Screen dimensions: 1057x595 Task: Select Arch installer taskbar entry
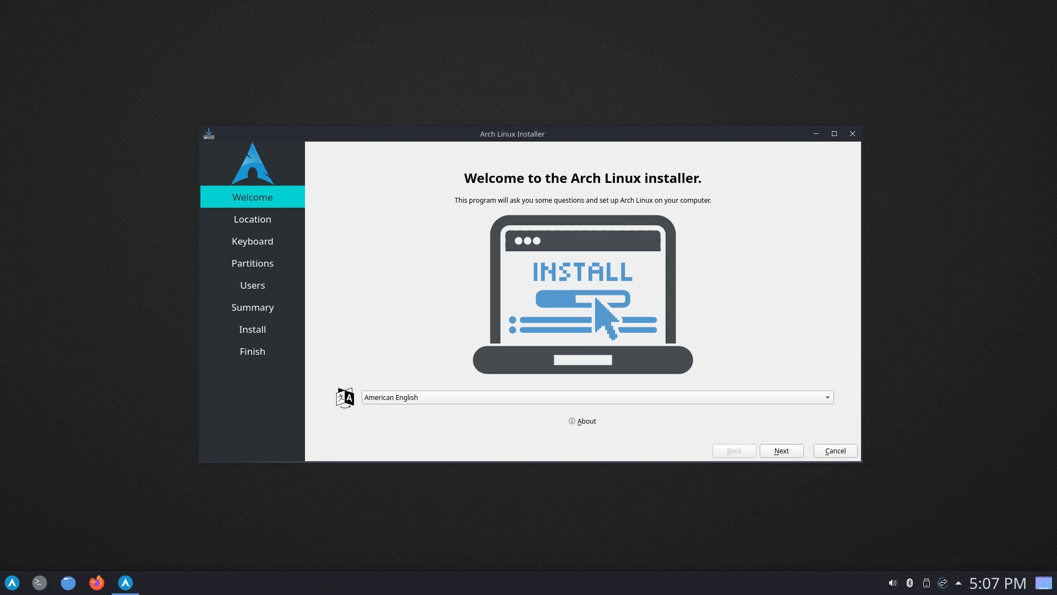[x=126, y=583]
